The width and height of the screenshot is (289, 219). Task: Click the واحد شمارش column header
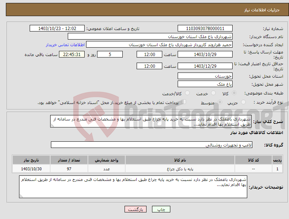(x=107, y=160)
